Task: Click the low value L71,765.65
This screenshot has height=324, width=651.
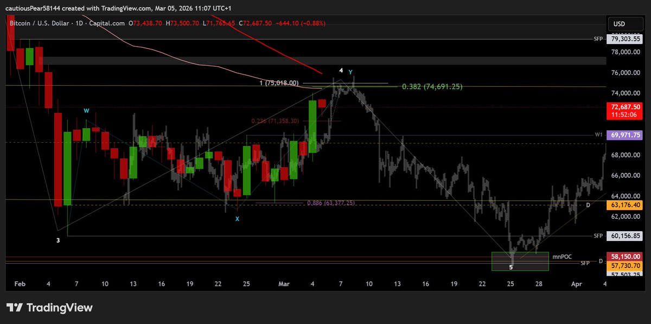Action: pos(219,23)
